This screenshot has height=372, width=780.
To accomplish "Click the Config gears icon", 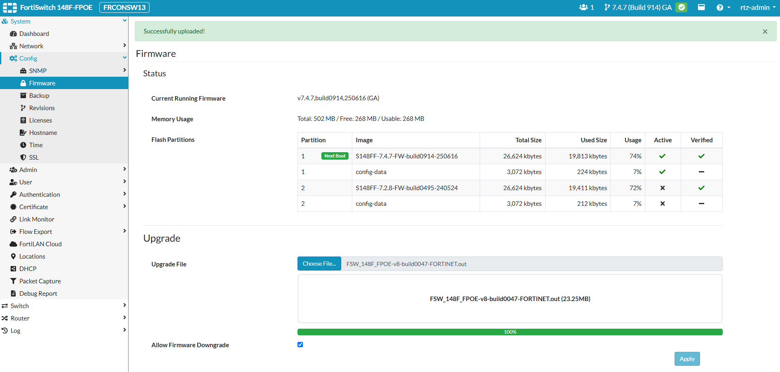I will coord(13,59).
